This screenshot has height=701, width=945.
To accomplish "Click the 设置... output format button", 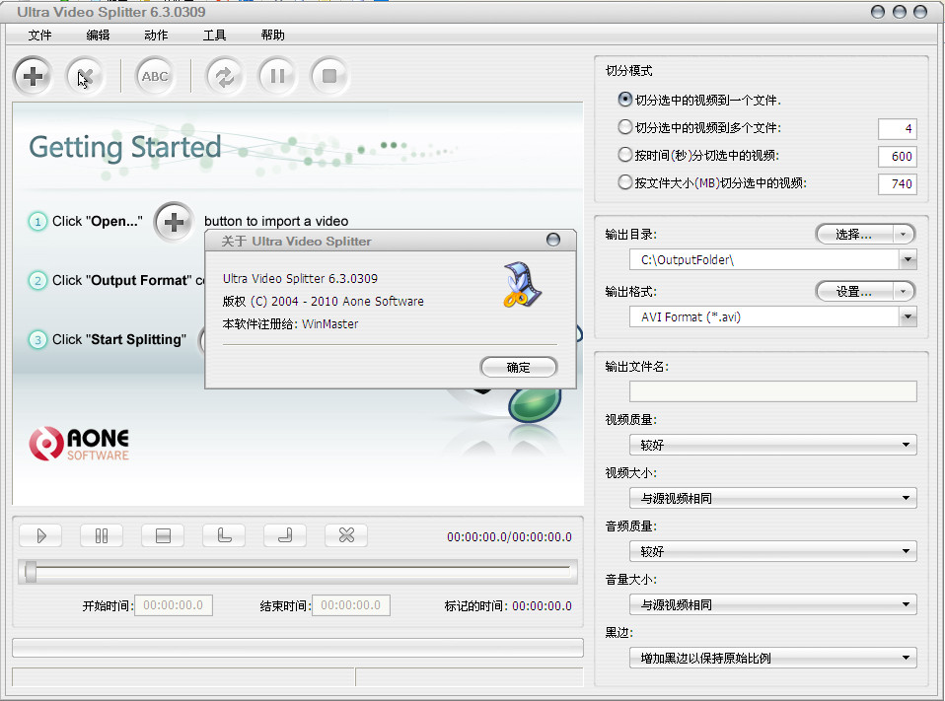I will tap(853, 292).
